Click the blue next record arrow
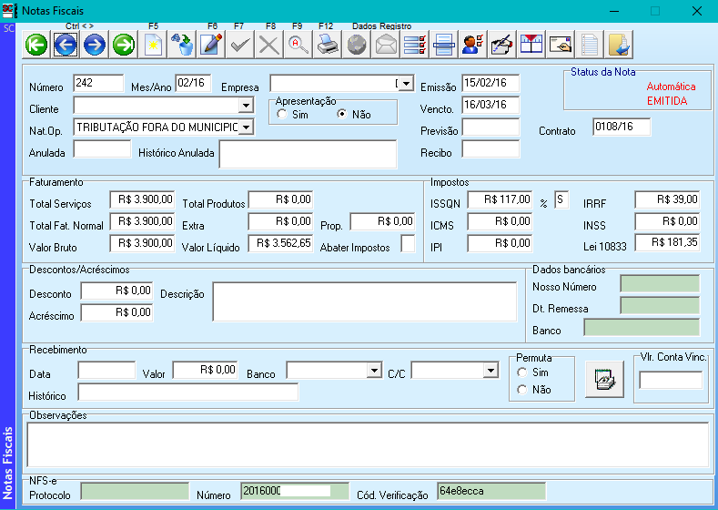 click(x=95, y=44)
